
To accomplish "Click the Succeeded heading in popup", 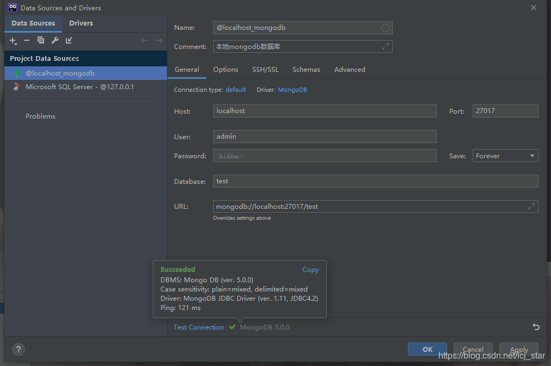I will (x=178, y=269).
